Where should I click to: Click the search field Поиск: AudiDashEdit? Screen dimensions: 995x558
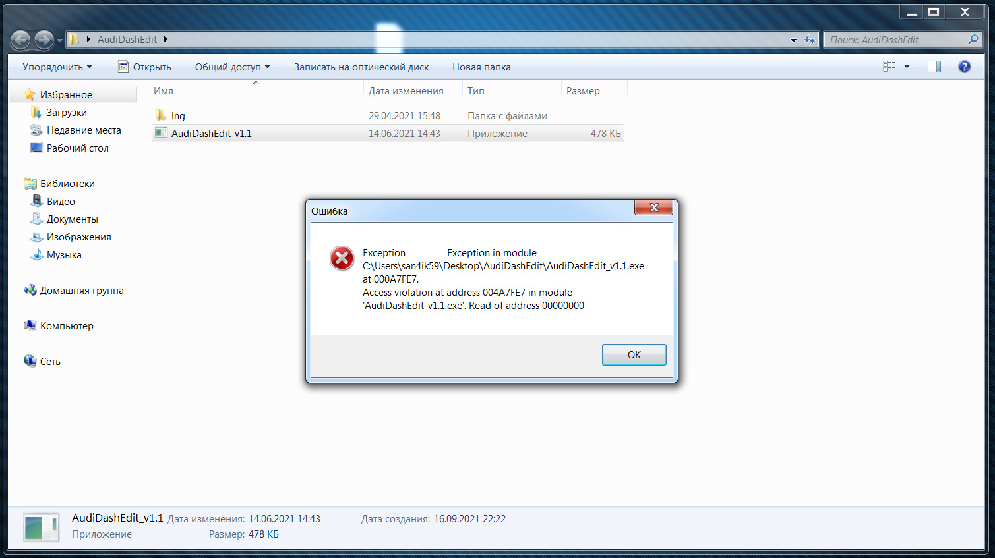point(897,40)
